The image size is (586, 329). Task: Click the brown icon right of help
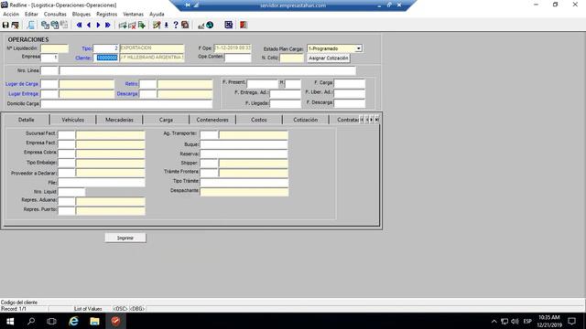coord(185,25)
